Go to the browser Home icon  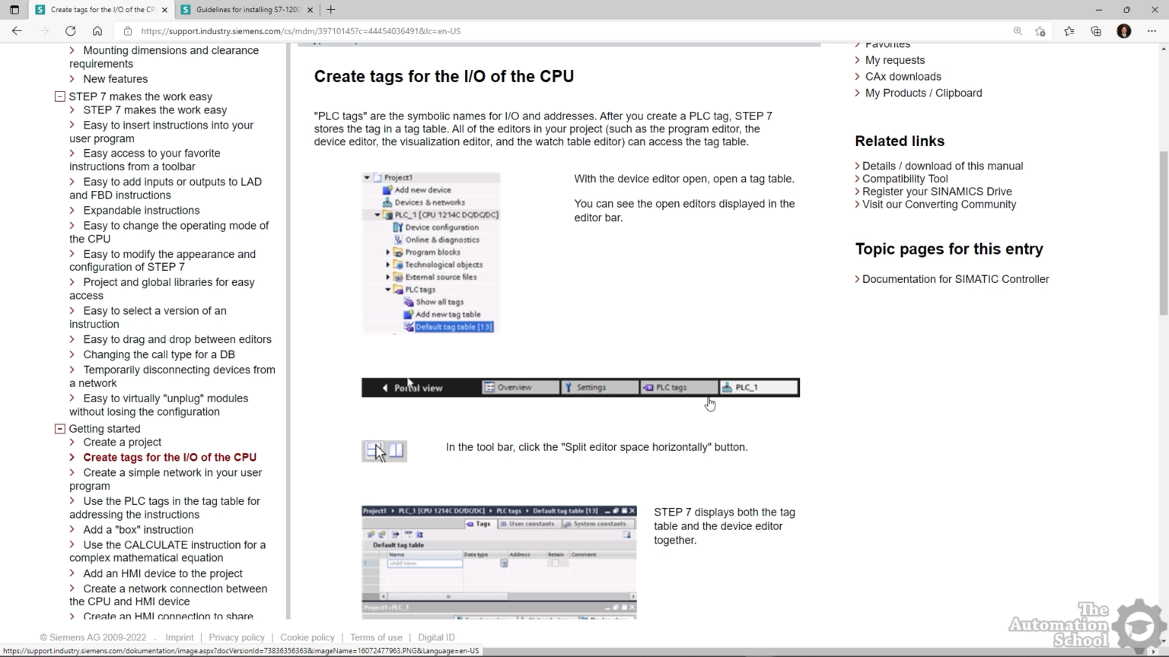pos(97,31)
